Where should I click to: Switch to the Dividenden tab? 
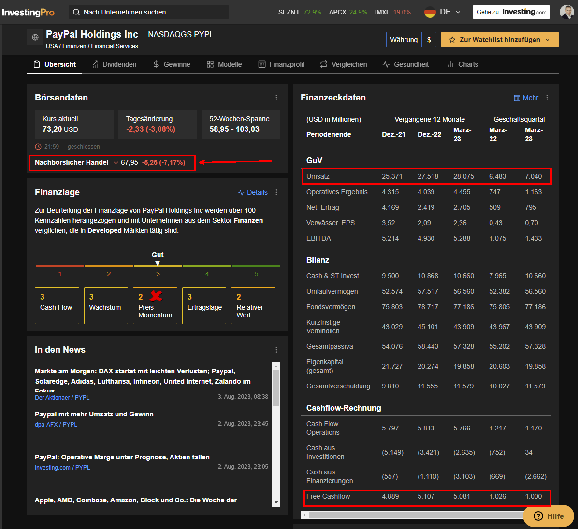pos(114,64)
